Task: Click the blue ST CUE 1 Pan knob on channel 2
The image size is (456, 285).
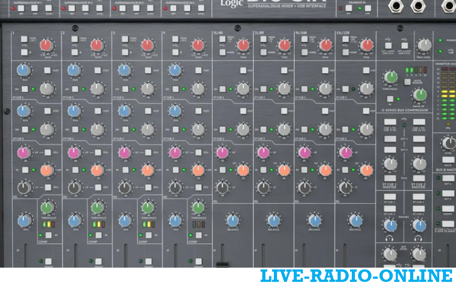Action: pos(74,70)
